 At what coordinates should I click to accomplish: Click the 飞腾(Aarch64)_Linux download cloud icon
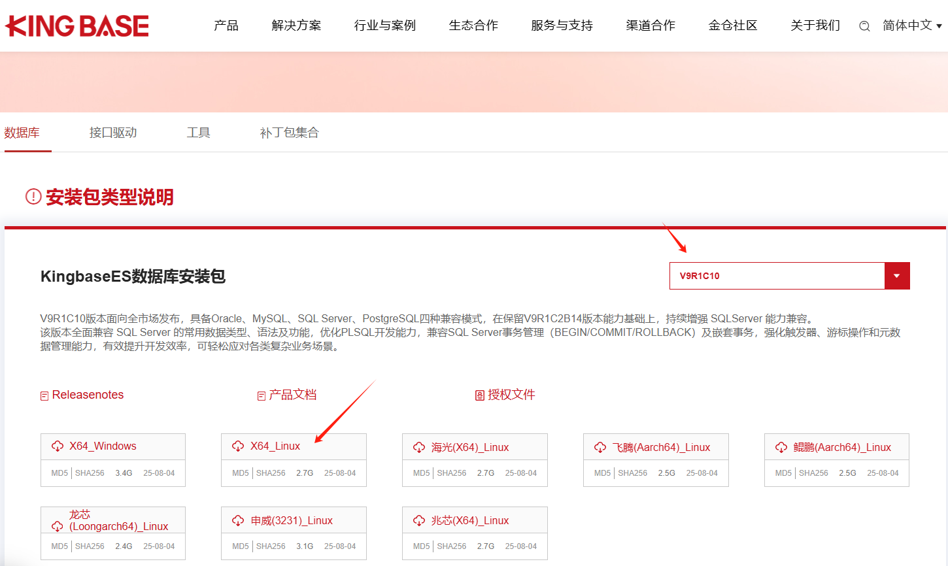(600, 448)
